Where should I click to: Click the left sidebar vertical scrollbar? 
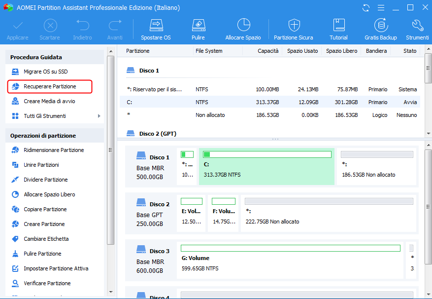111,148
